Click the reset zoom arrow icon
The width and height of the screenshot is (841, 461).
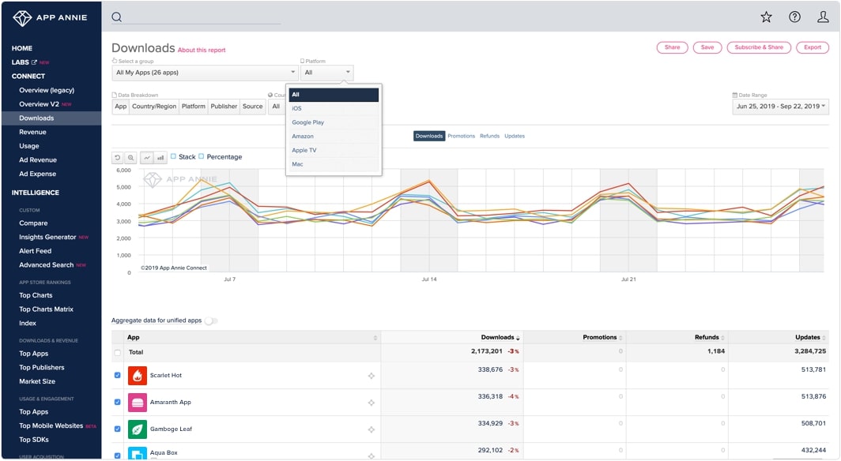[x=118, y=157]
